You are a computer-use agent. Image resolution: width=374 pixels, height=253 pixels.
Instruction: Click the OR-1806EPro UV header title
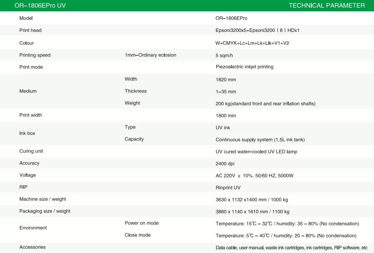tap(40, 6)
